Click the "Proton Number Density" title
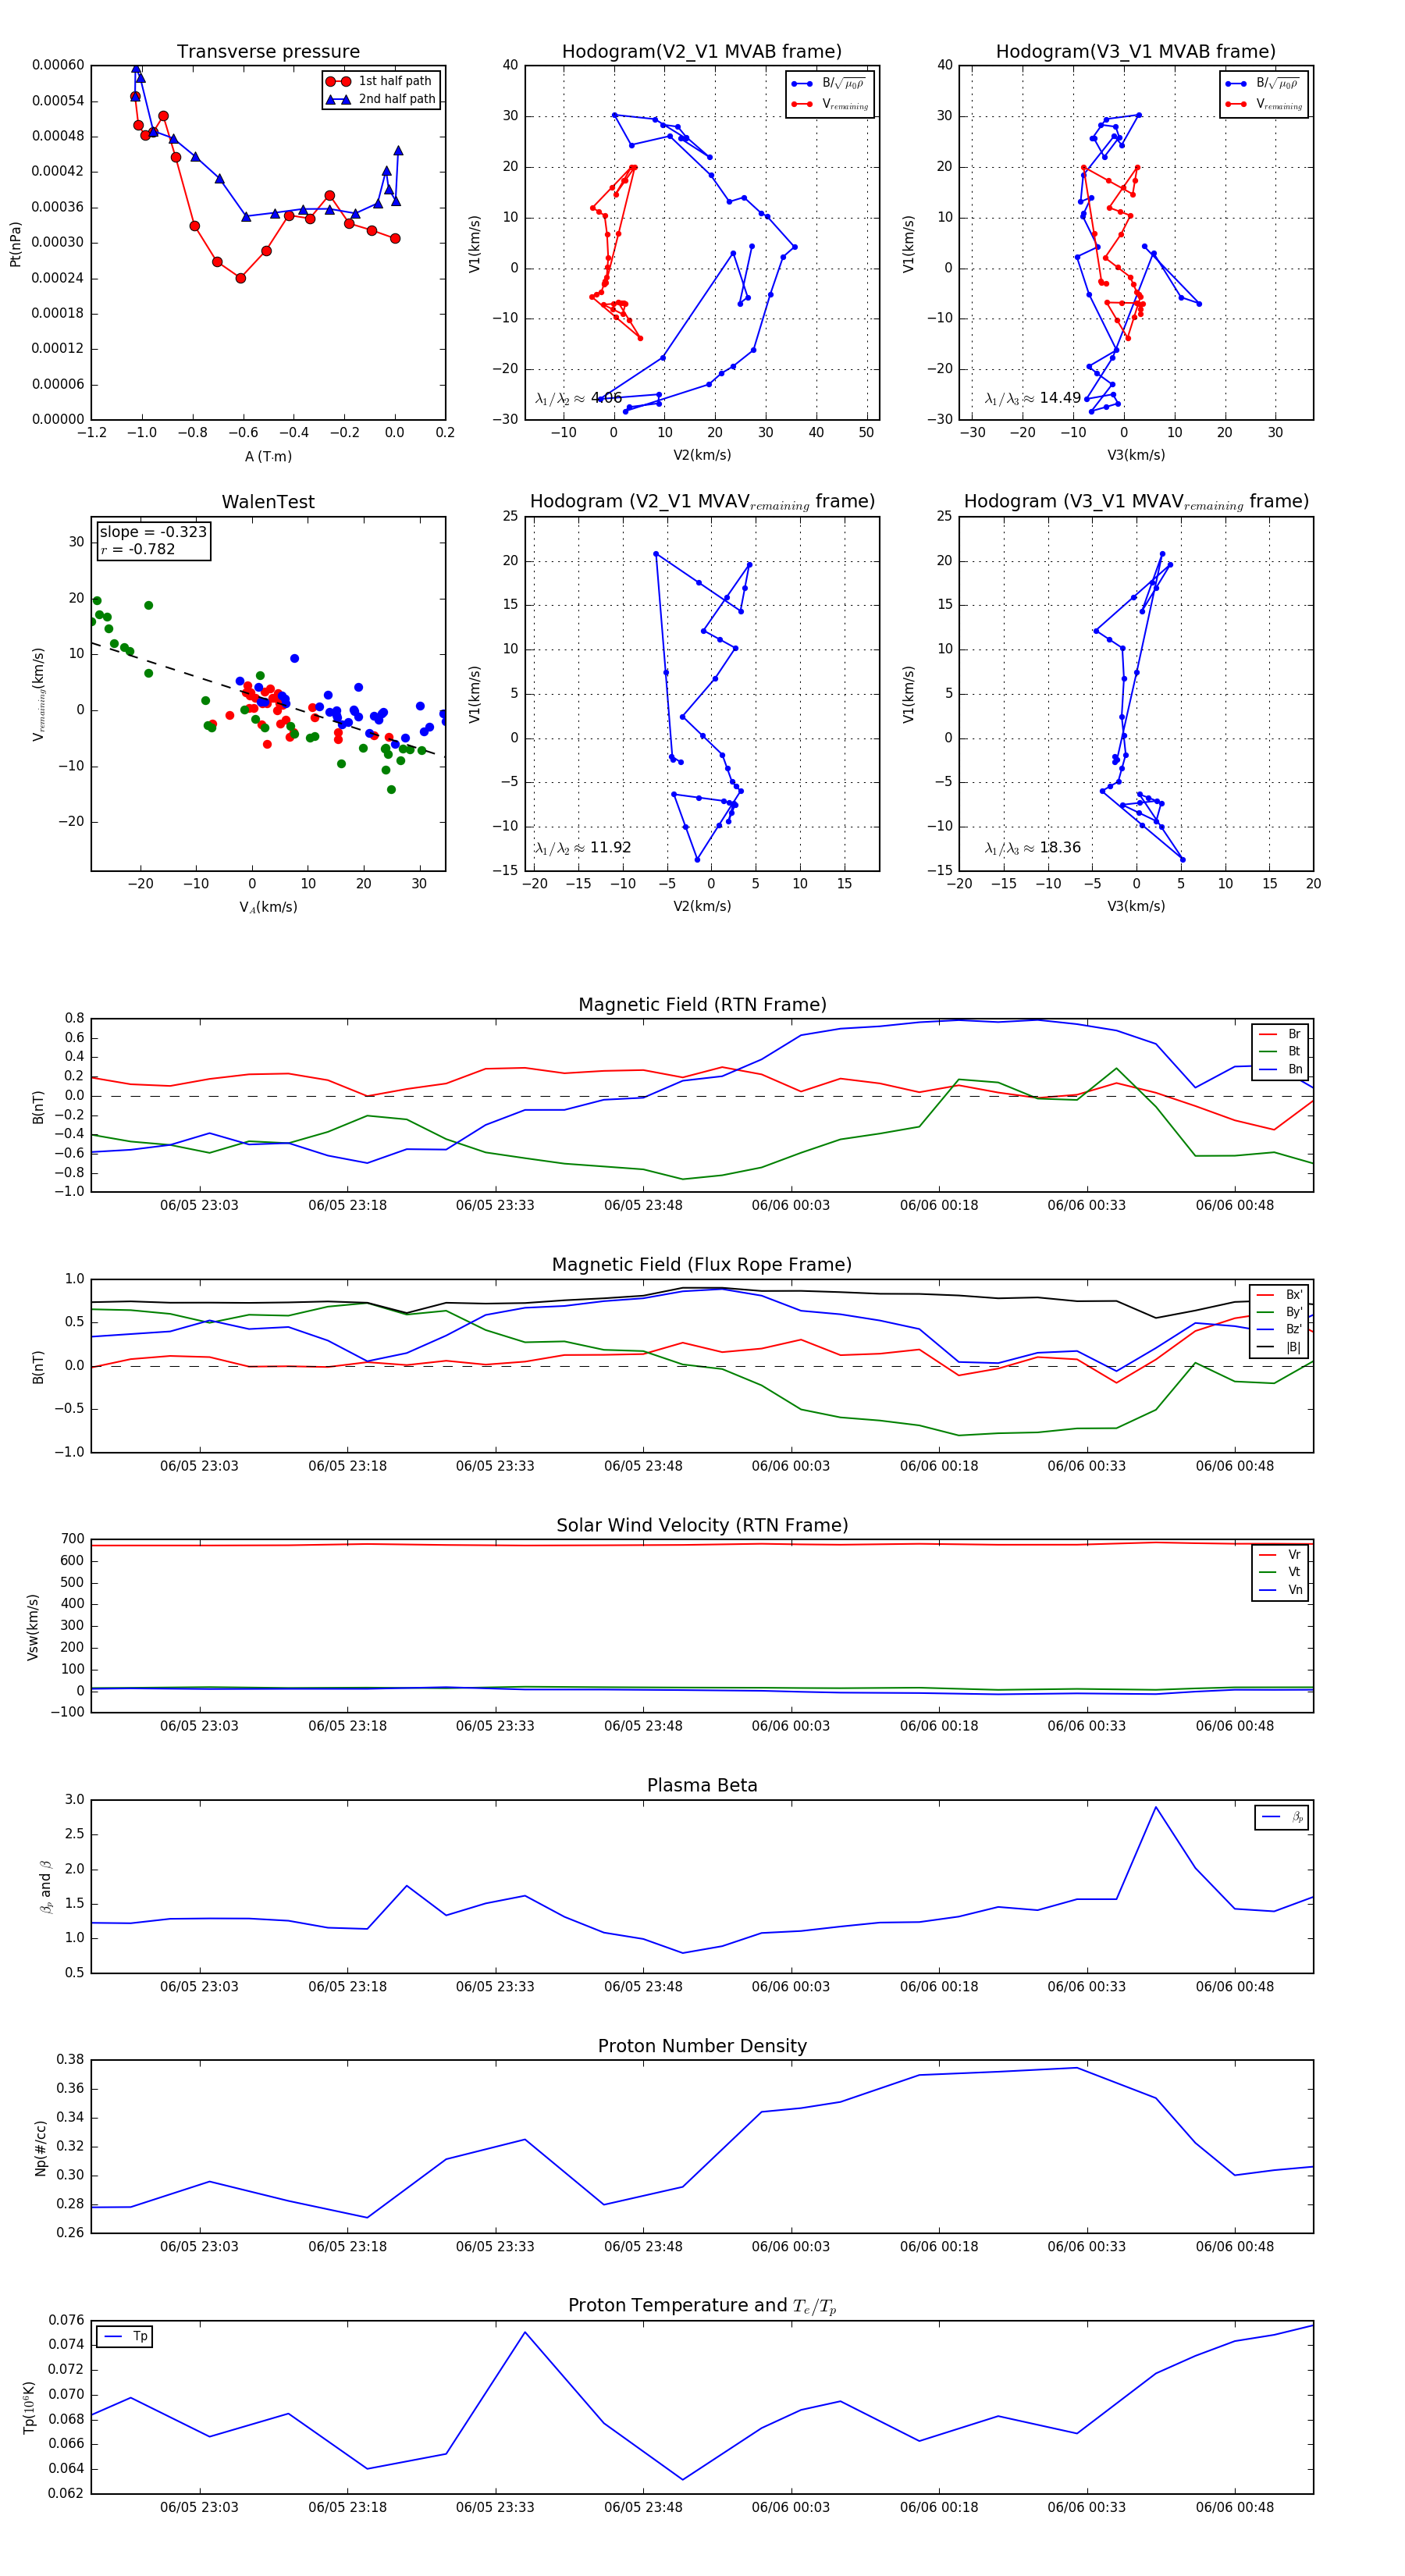Screen dimensions: 1405x2576 pyautogui.click(x=702, y=2046)
